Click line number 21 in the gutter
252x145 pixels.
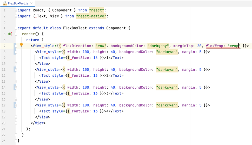point(4,129)
